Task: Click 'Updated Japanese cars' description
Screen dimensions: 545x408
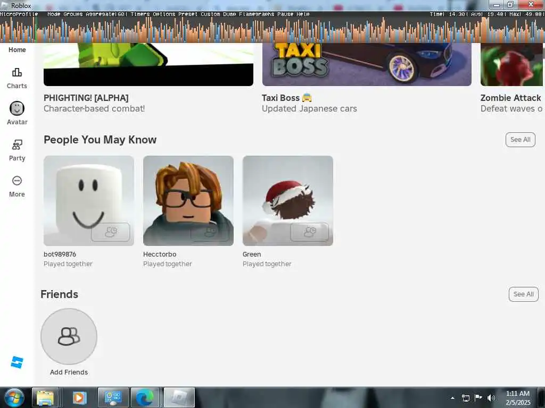Action: (x=309, y=108)
